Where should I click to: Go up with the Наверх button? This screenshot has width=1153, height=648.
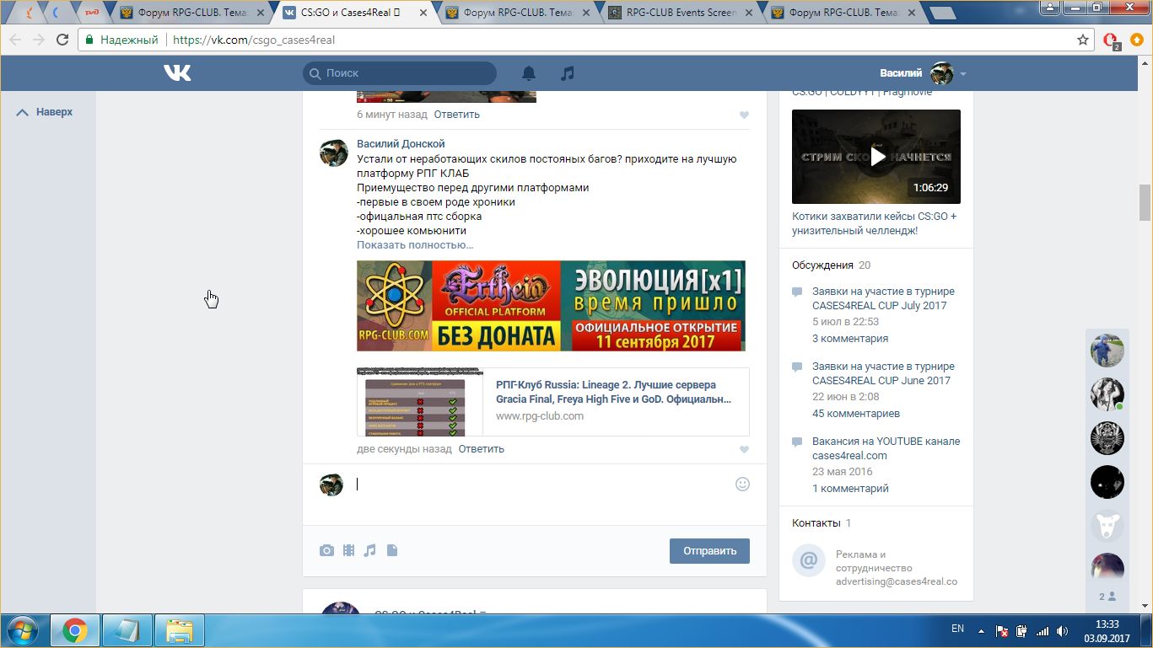(x=45, y=112)
